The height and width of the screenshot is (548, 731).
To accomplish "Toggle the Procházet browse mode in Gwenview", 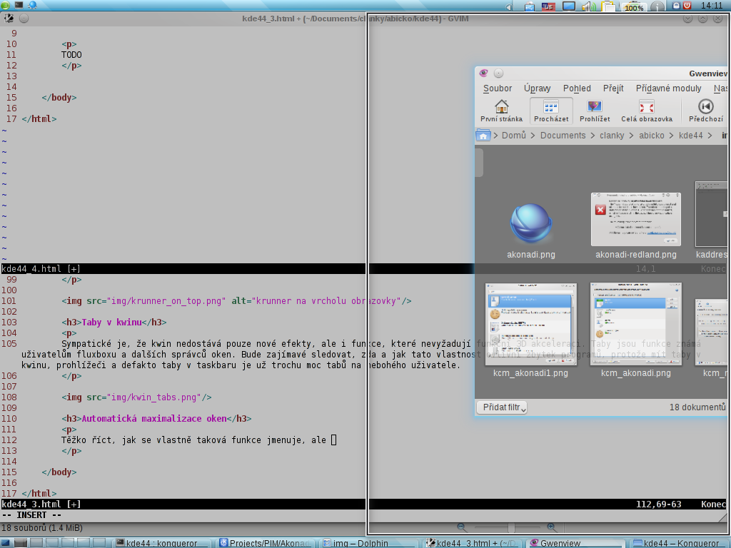I will (551, 111).
